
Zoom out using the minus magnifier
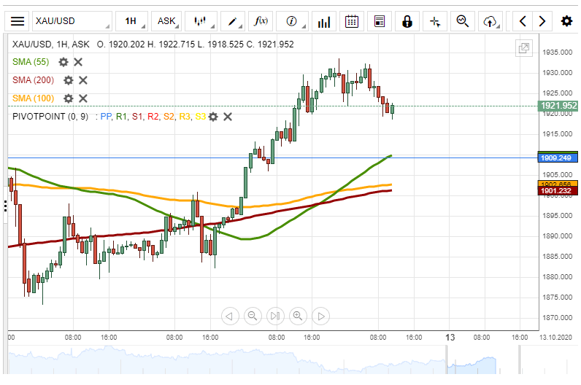(x=253, y=316)
